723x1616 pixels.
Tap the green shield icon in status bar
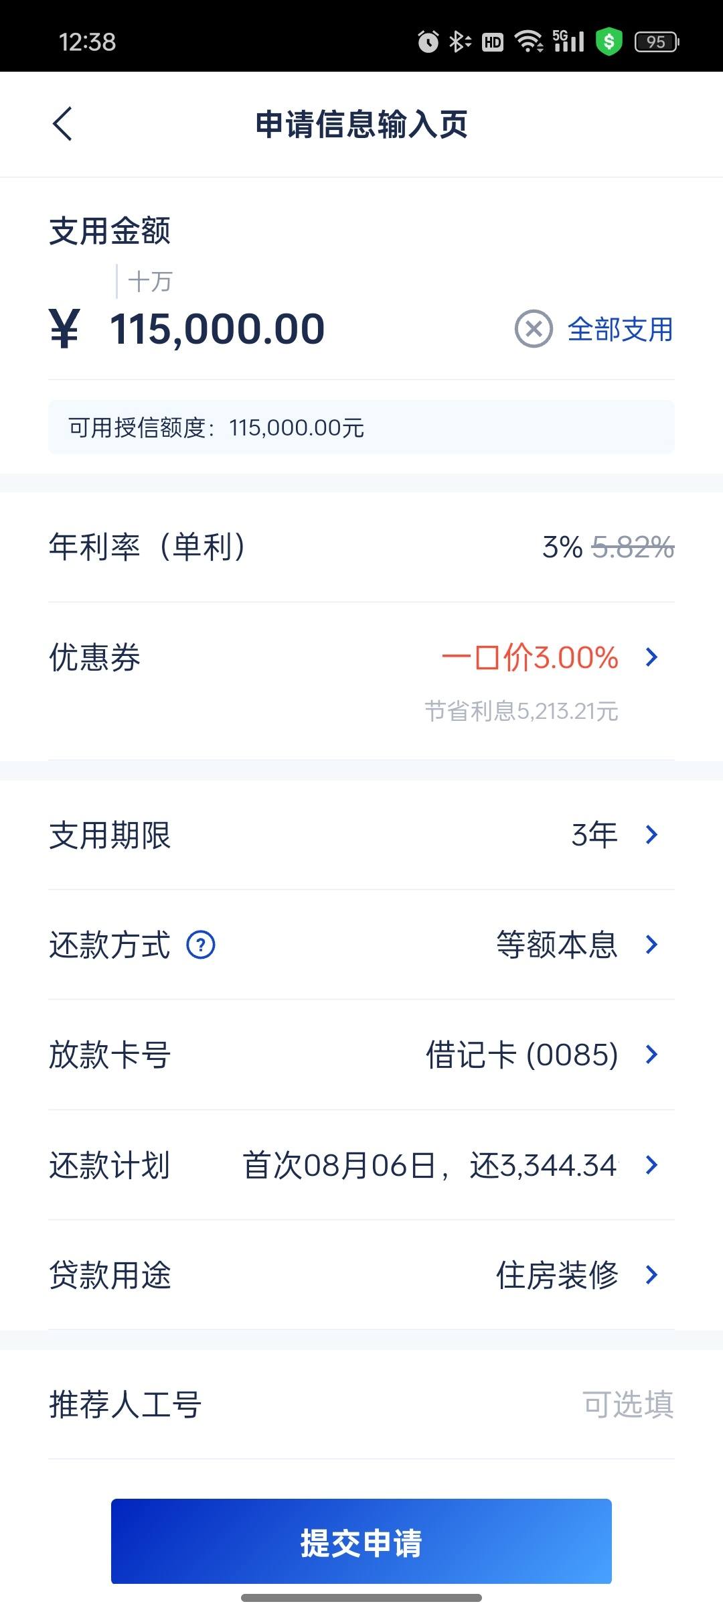coord(609,42)
